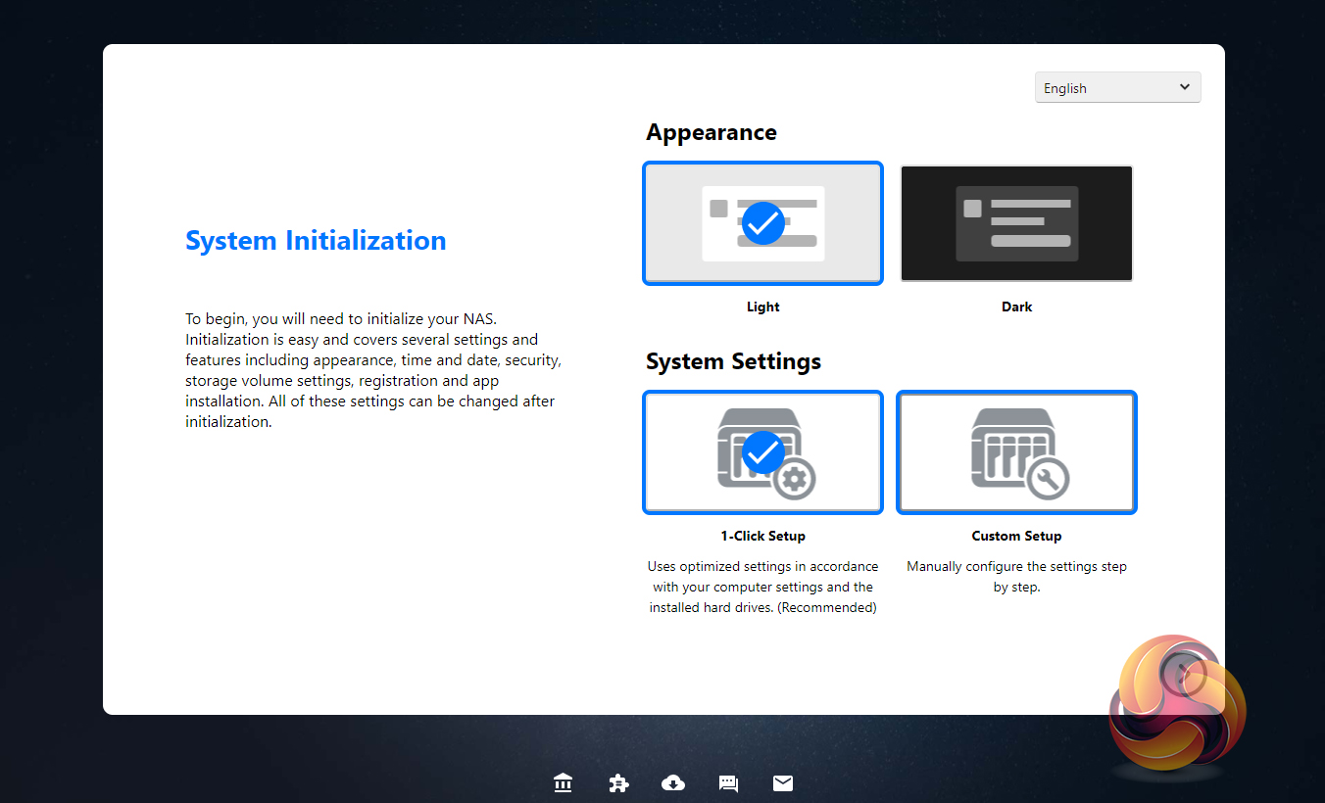The height and width of the screenshot is (803, 1325).
Task: Click the language selector chevron arrow
Action: pyautogui.click(x=1185, y=87)
